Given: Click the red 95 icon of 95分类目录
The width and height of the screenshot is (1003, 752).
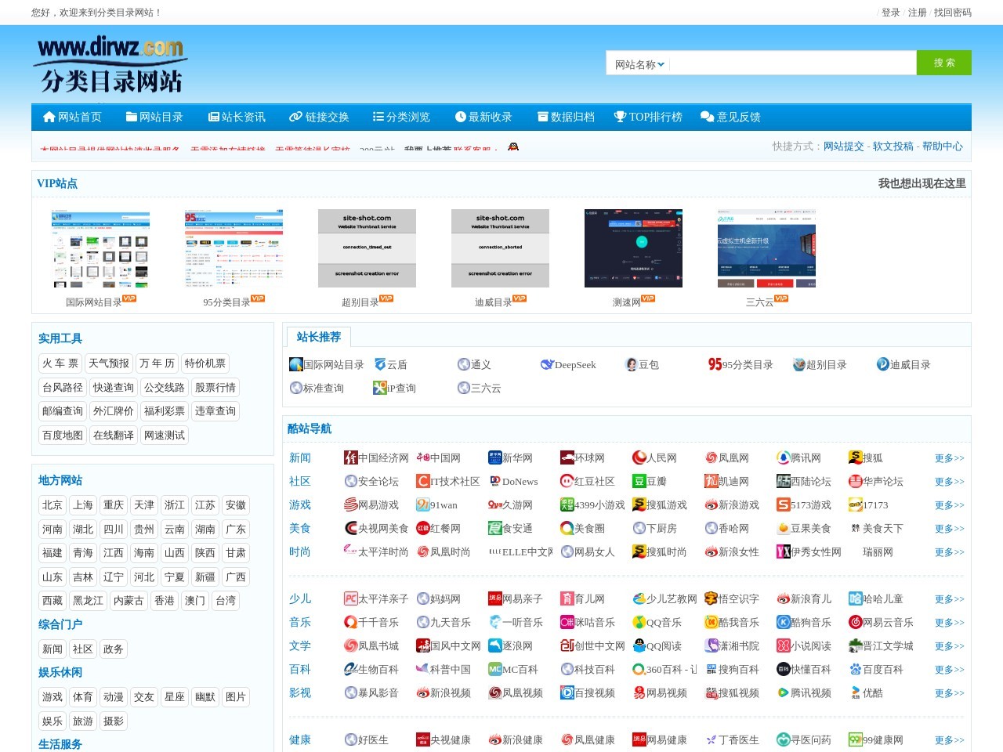Looking at the screenshot, I should pos(715,364).
